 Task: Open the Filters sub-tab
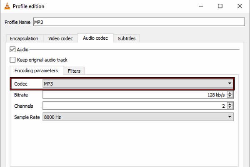point(74,71)
